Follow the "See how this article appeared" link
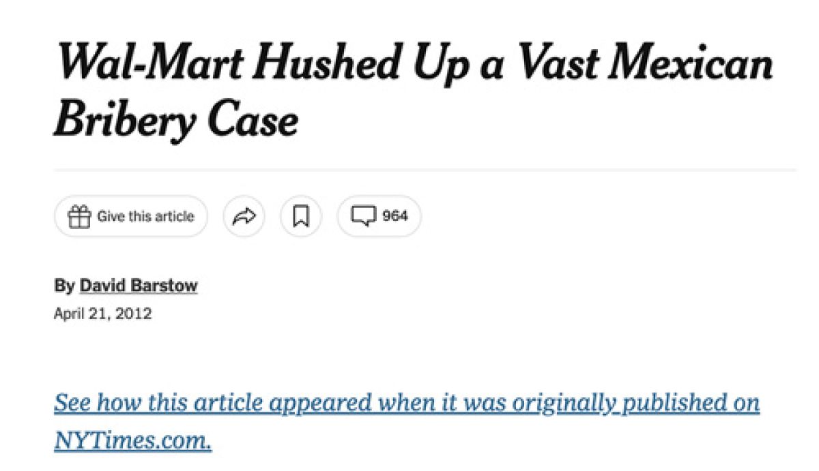The image size is (819, 471). click(x=205, y=403)
